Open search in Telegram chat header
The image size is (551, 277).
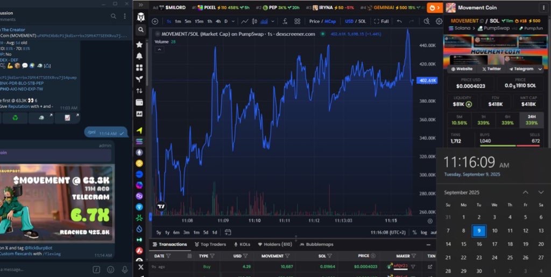click(x=114, y=16)
